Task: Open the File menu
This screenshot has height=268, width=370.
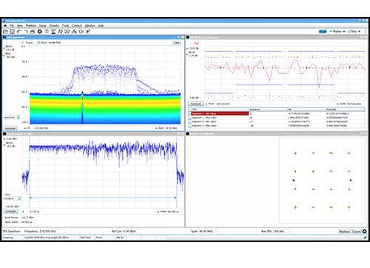Action: (12, 26)
